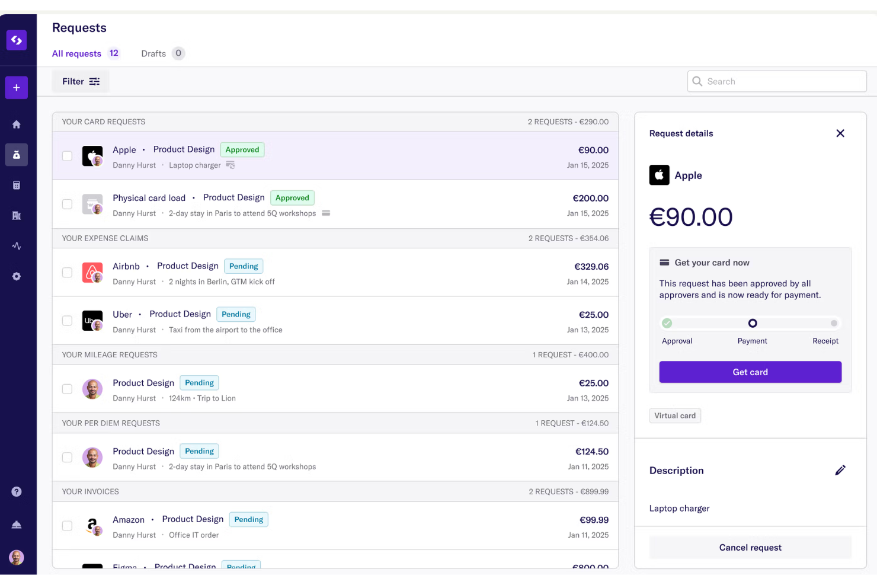Click the €200.00 Physical card load amount
The image size is (877, 585).
[x=591, y=198]
